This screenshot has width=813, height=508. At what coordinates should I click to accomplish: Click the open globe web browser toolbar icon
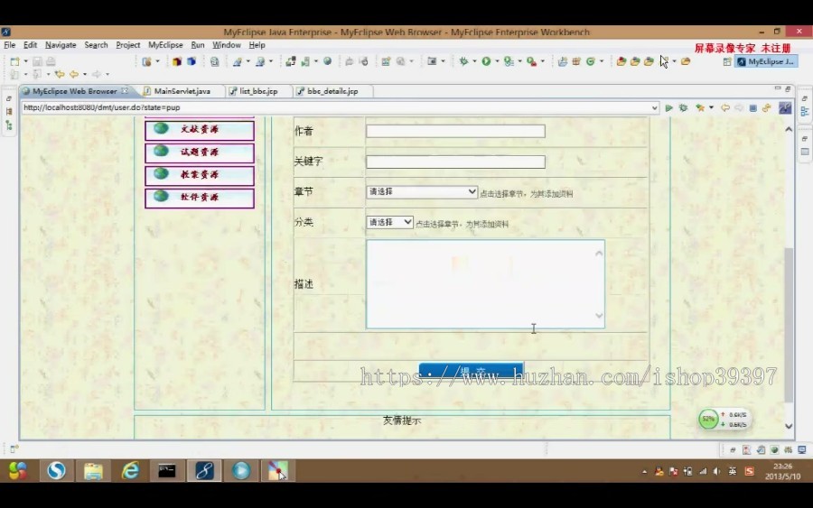coord(328,61)
